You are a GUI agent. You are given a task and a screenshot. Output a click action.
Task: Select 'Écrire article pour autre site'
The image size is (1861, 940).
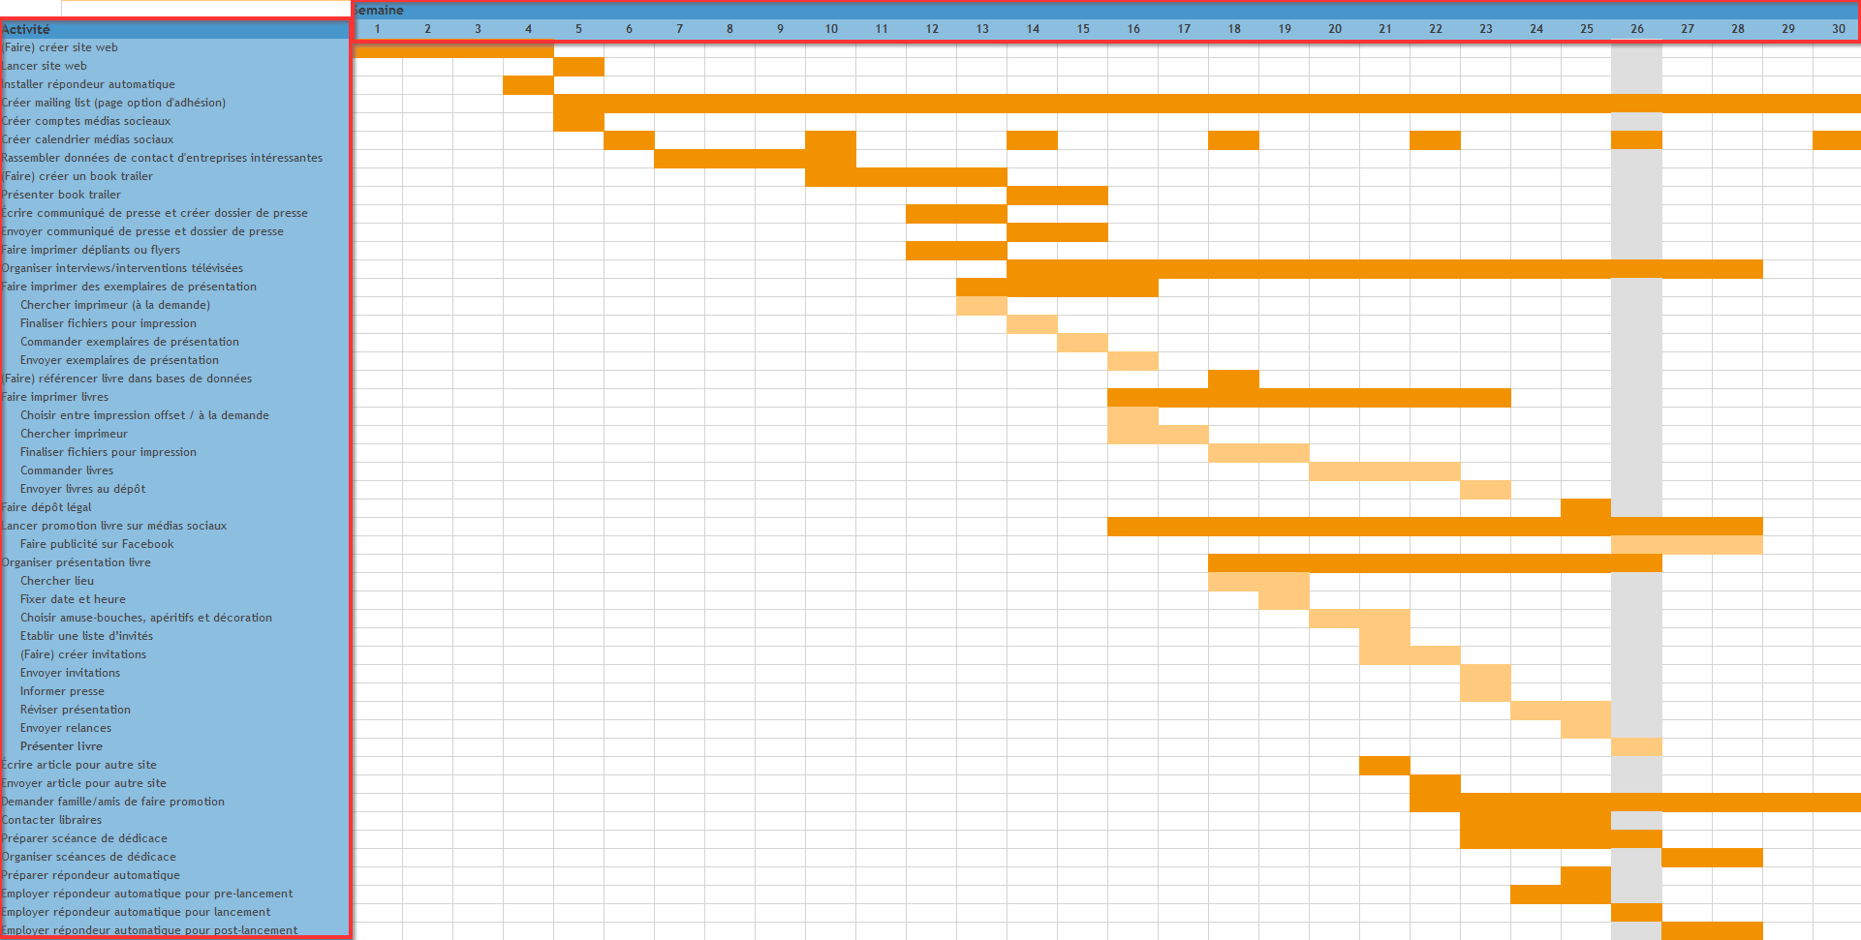click(x=175, y=765)
